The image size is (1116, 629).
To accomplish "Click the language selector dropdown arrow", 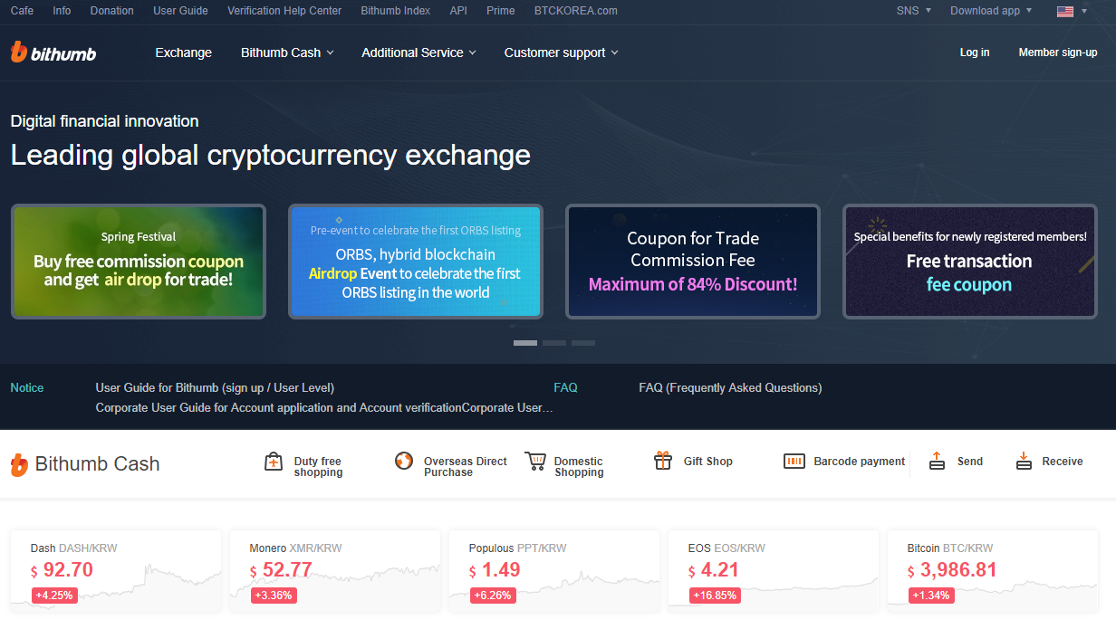I will click(1084, 11).
